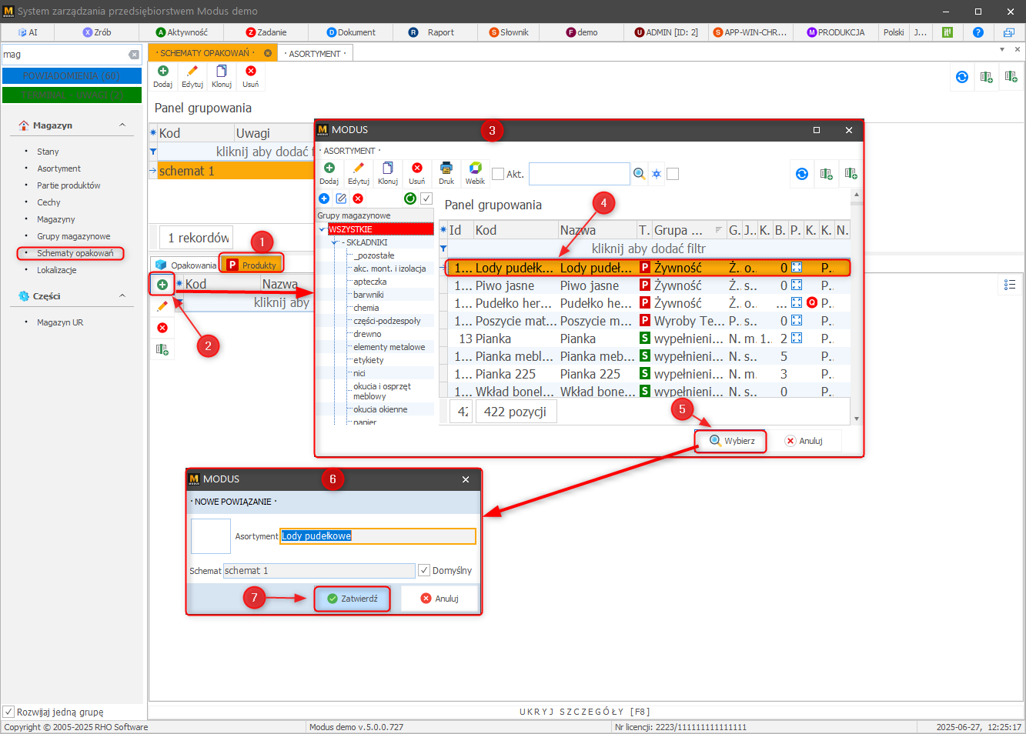Click the Asortyment input field in Nowe powiązanie
1026x734 pixels.
377,536
